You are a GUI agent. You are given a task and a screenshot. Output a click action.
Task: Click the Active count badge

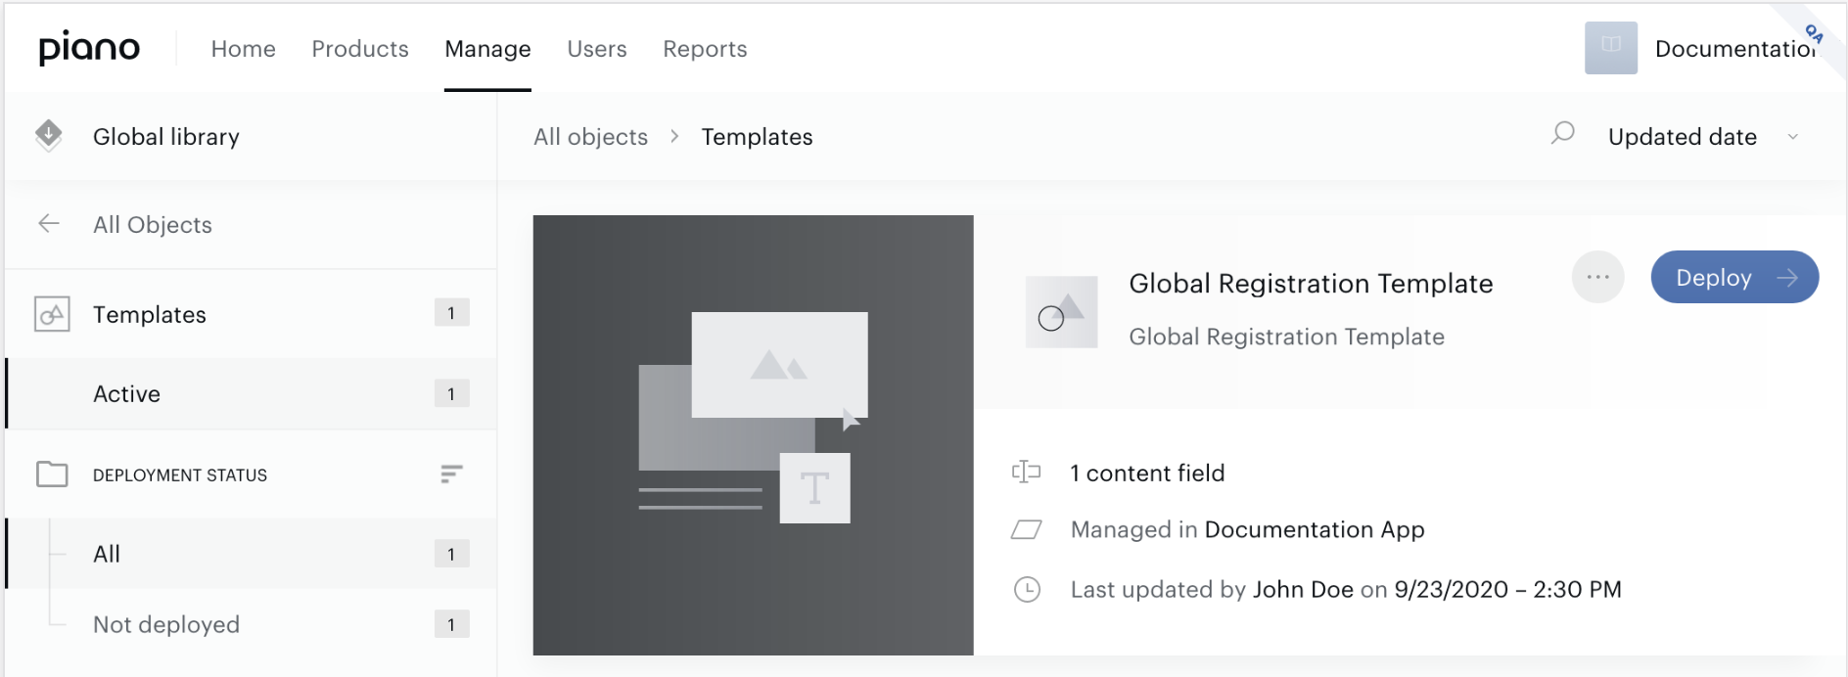pyautogui.click(x=451, y=393)
